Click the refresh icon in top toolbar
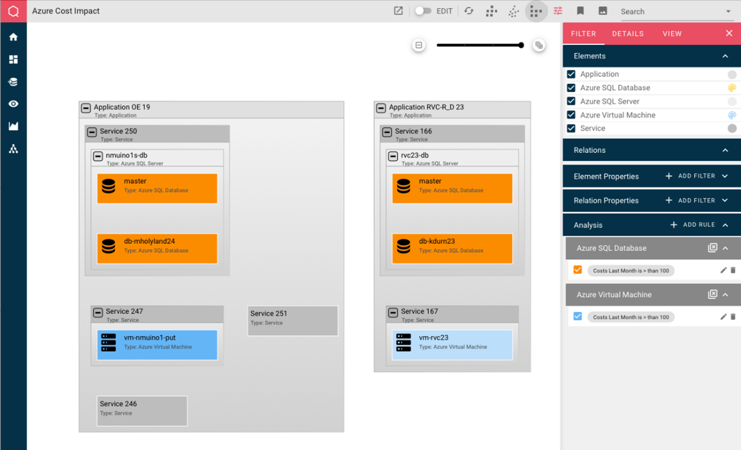This screenshot has width=741, height=450. tap(469, 11)
